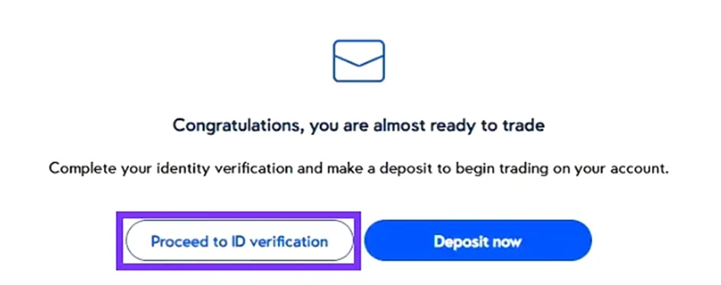Click the identity verification description paragraph
Screen dimensions: 721x285
coord(359,168)
